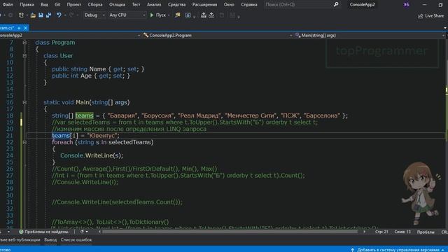Open the Правка menu
The width and height of the screenshot is (448, 252).
click(x=27, y=5)
